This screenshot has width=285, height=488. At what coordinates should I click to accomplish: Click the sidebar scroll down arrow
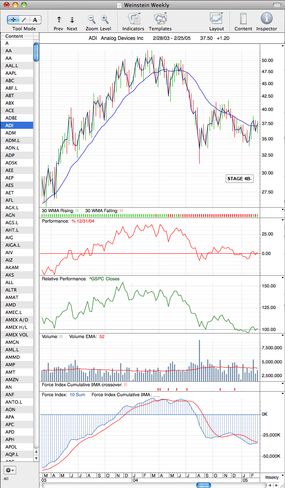click(x=36, y=458)
